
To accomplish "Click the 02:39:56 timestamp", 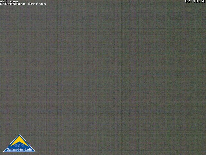I will coord(195,1).
